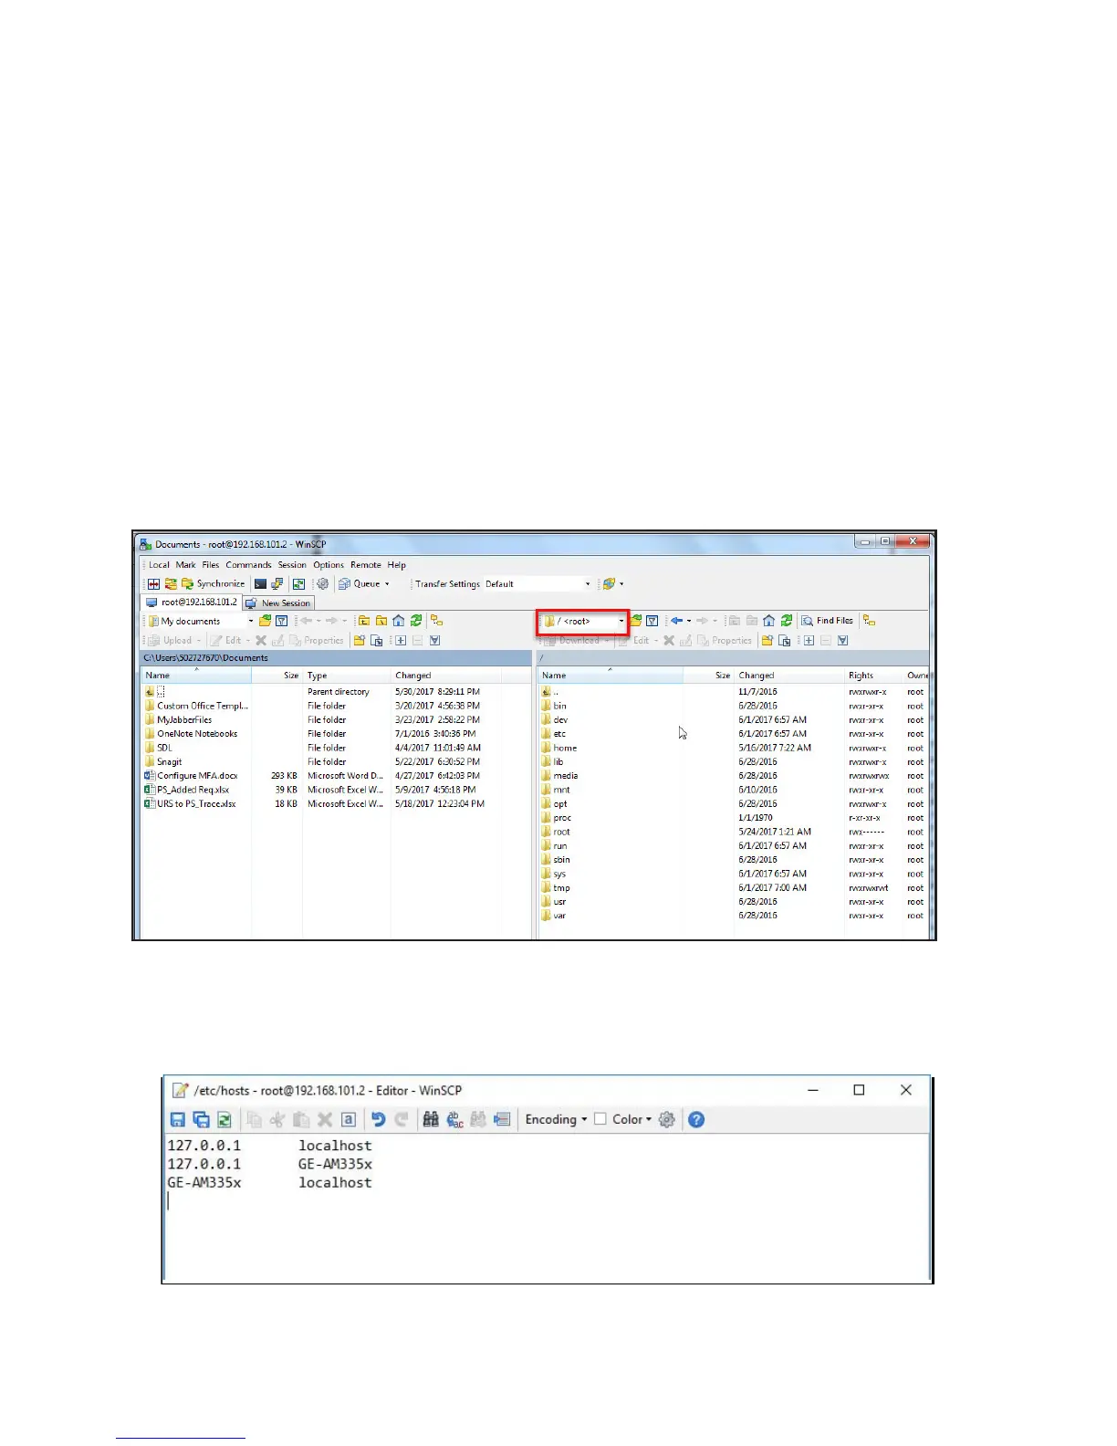Click the Undo icon in editor toolbar
This screenshot has width=1117, height=1446.
(x=378, y=1119)
